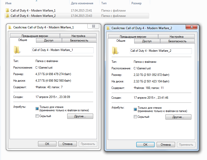207x160 pixels.
Task: Click 'Файлов: 40; папок: 7' text
Action: 49,87
